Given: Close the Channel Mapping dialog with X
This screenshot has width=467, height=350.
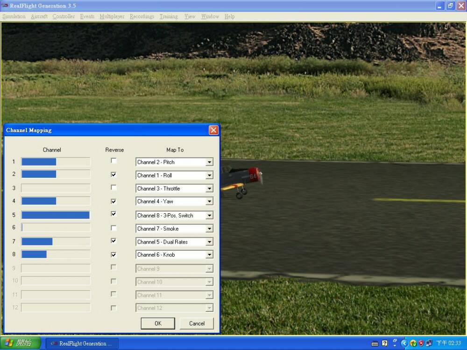Looking at the screenshot, I should [x=213, y=130].
